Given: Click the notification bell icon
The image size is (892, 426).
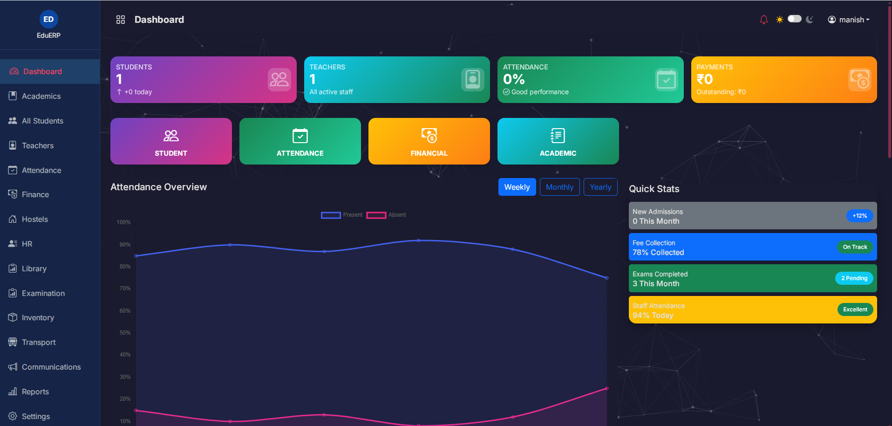Looking at the screenshot, I should 763,20.
